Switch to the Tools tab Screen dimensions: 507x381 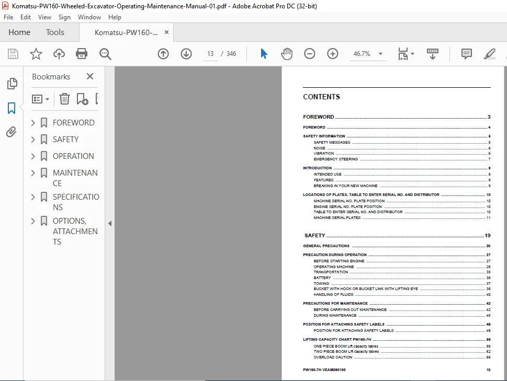pos(55,32)
